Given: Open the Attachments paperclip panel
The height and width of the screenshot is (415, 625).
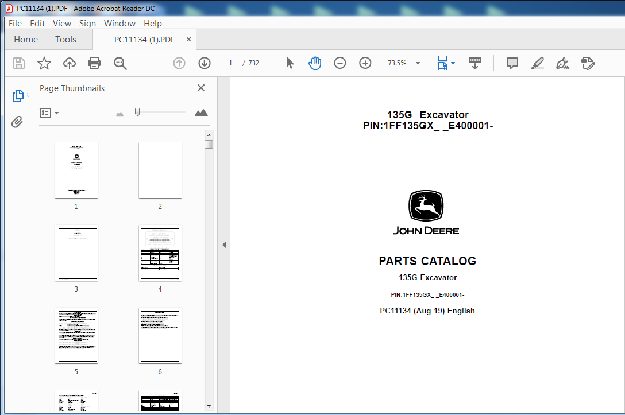Looking at the screenshot, I should click(x=17, y=122).
